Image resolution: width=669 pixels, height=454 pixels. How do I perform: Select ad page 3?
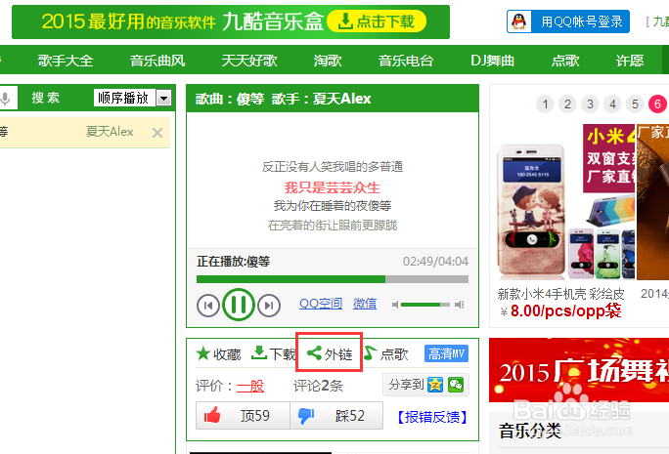tap(590, 103)
